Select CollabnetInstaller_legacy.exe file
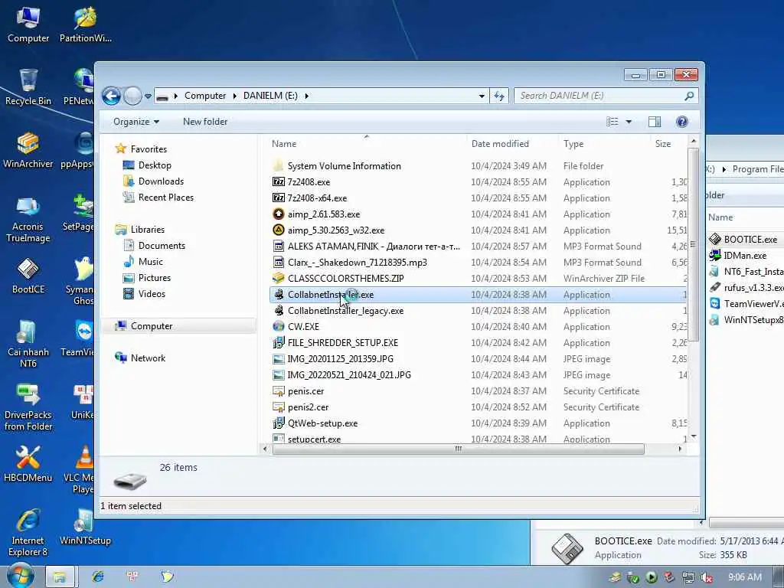 [338, 311]
